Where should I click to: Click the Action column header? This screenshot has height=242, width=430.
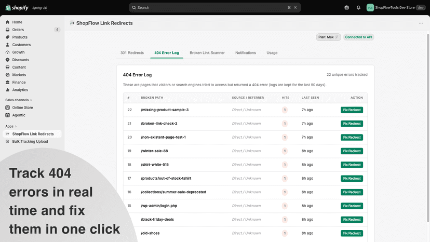pyautogui.click(x=356, y=98)
